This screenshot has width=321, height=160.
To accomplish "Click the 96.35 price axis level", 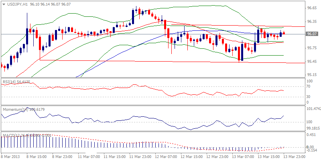I will click(312, 21).
